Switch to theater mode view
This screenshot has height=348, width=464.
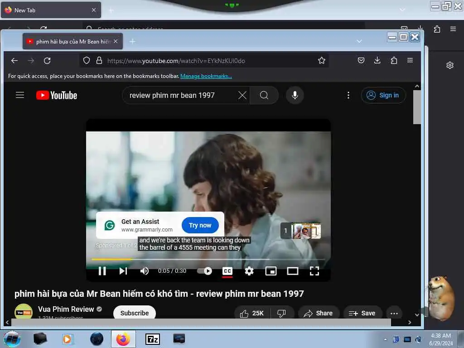click(293, 271)
